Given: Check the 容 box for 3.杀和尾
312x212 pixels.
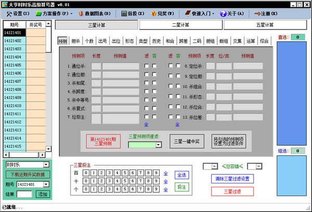Looking at the screenshot, I should click(154, 83).
